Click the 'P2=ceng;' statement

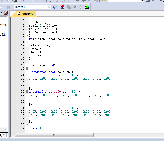pos(36,49)
